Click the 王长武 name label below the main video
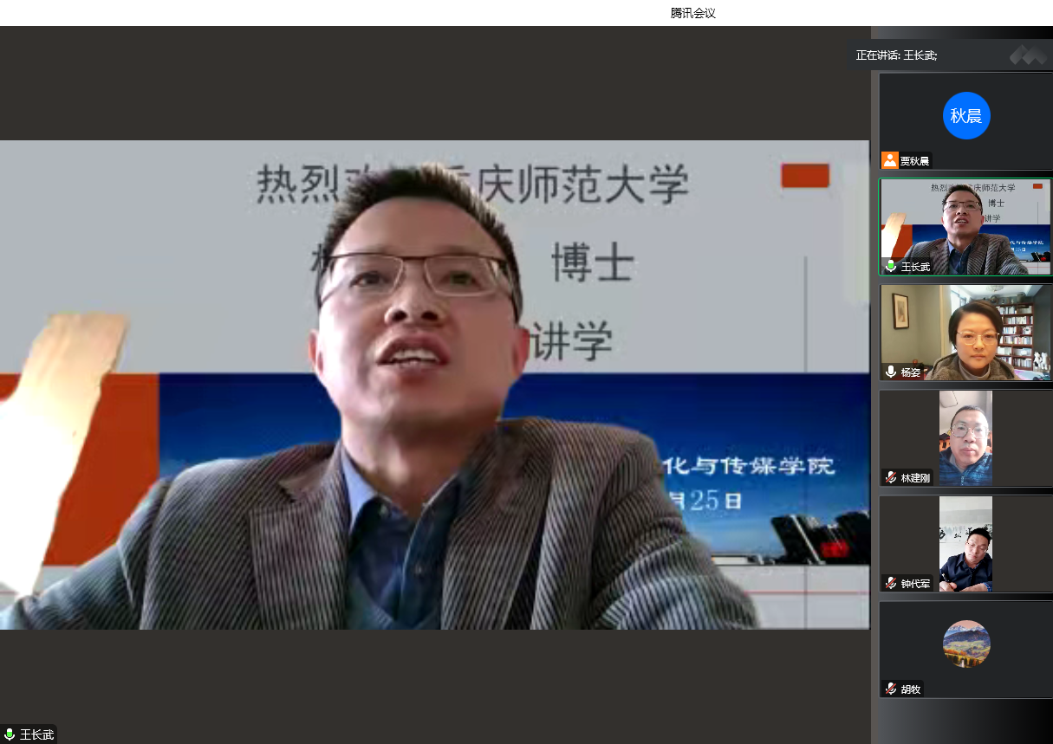Screen dimensions: 1053x744 pos(37,734)
